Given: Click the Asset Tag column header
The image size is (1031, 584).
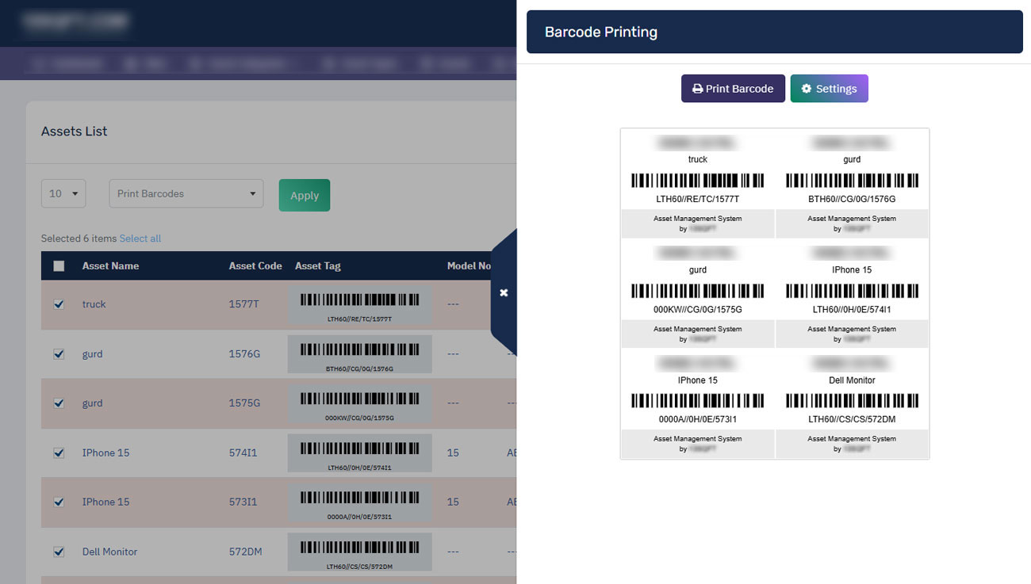Looking at the screenshot, I should pos(317,266).
